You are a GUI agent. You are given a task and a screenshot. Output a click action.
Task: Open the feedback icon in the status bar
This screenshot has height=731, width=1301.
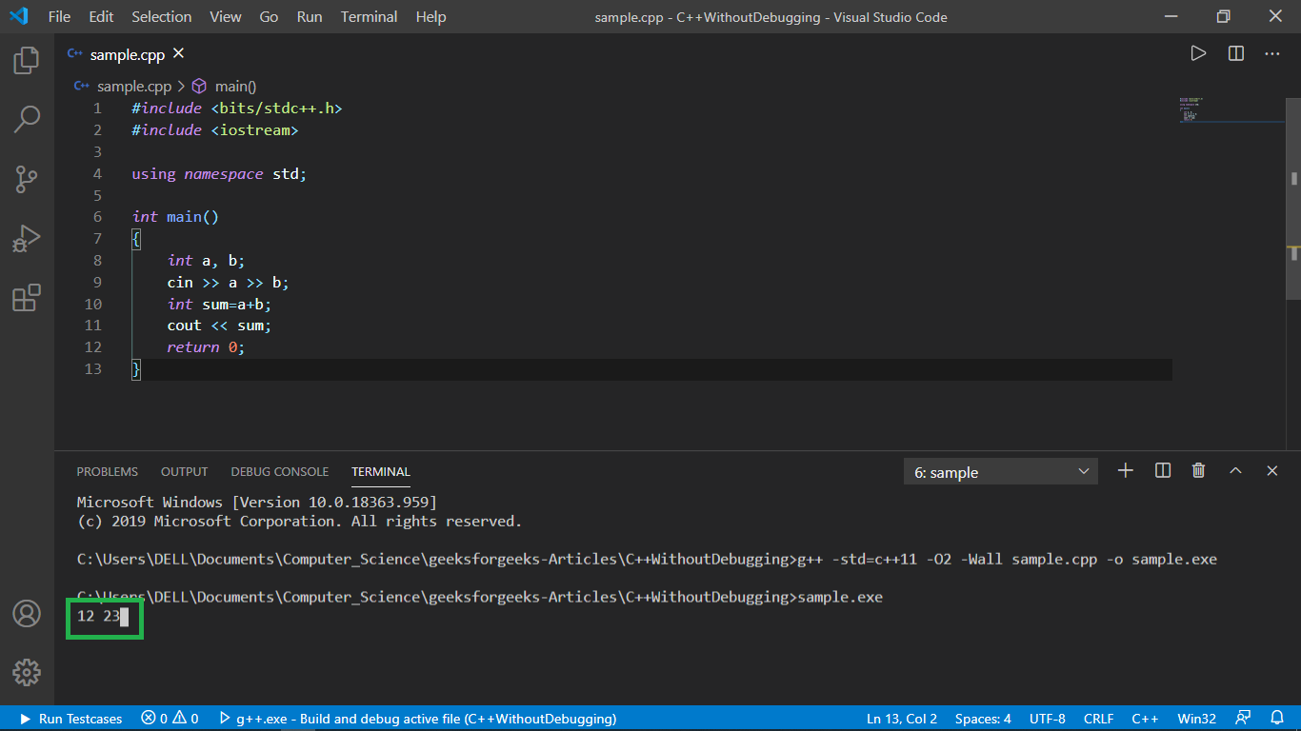coord(1243,719)
